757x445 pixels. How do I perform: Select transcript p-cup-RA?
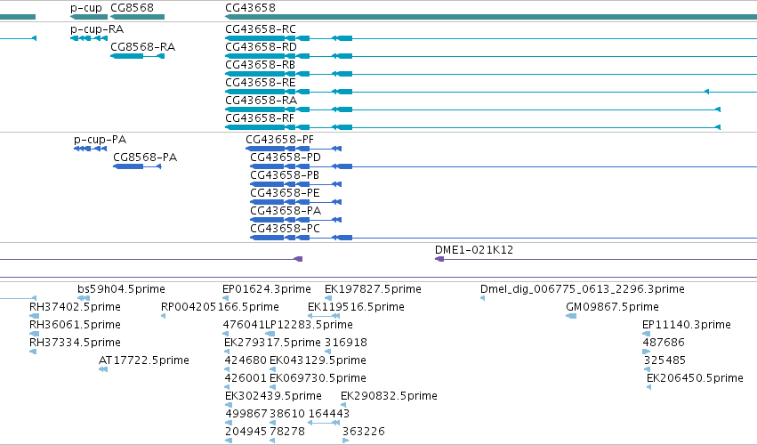point(97,29)
